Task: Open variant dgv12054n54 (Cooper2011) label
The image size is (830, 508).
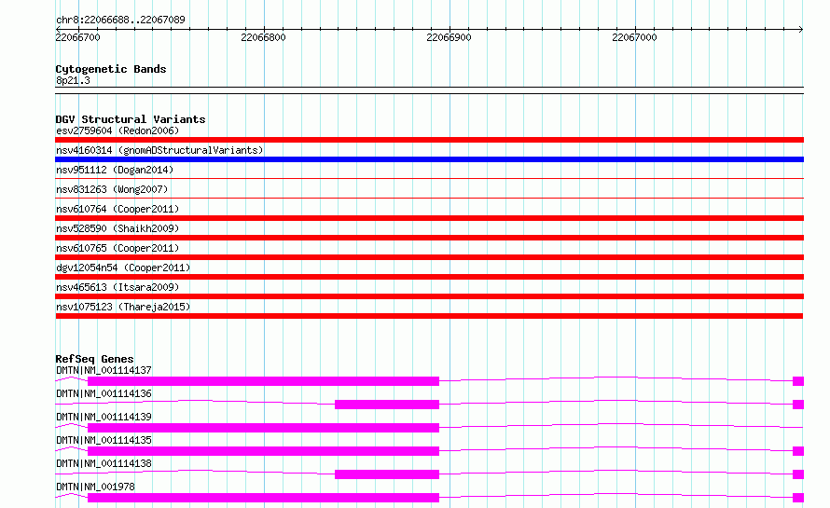Action: (123, 268)
